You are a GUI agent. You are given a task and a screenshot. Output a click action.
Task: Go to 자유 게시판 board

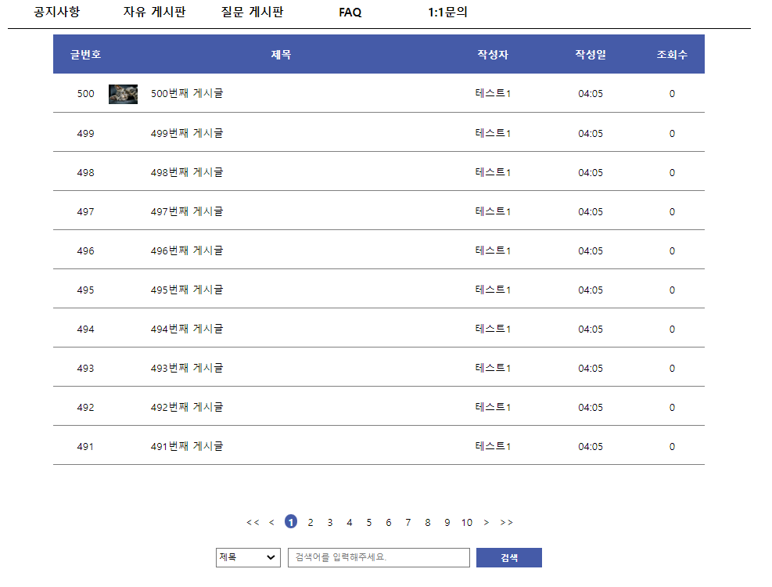click(154, 12)
